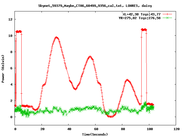182x137 pixels.
Task: Click x-axis tick label 20
Action: 42,129
